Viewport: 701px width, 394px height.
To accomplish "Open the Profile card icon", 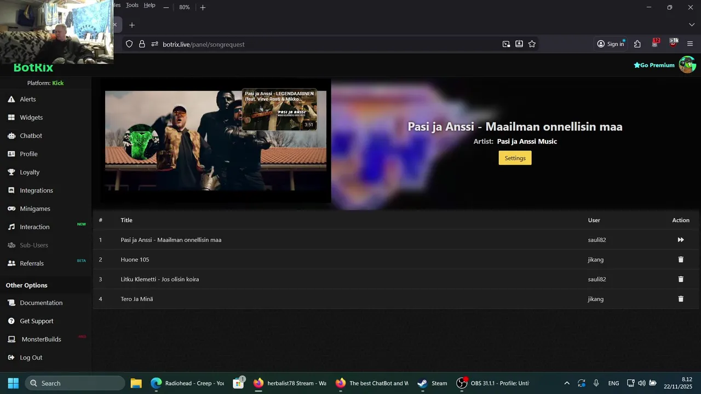I will point(11,154).
